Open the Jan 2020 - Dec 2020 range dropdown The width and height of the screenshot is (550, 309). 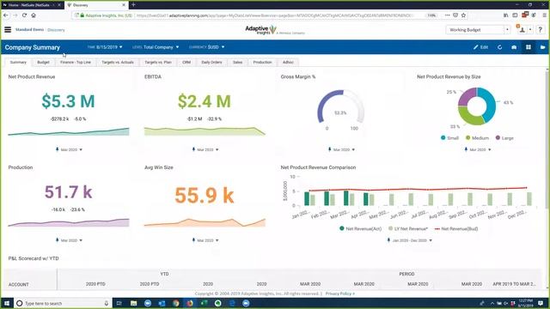coord(409,240)
